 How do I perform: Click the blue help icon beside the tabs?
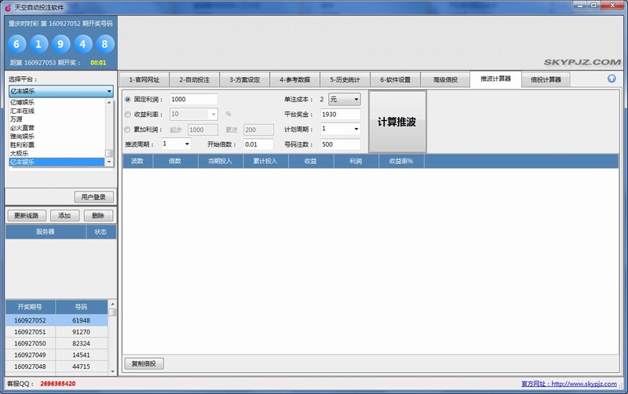click(612, 78)
